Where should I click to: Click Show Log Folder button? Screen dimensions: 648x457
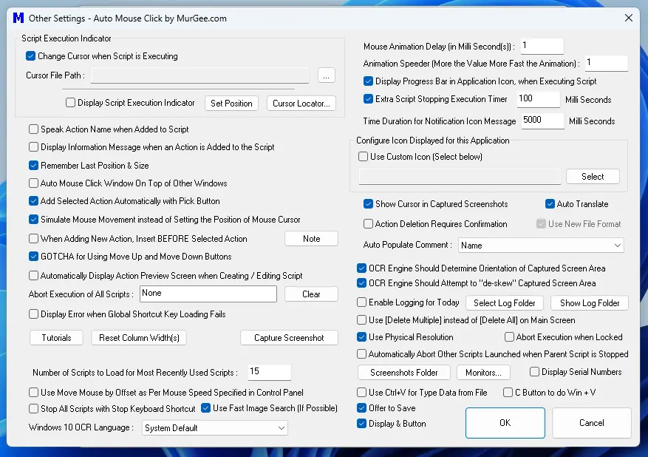[590, 303]
